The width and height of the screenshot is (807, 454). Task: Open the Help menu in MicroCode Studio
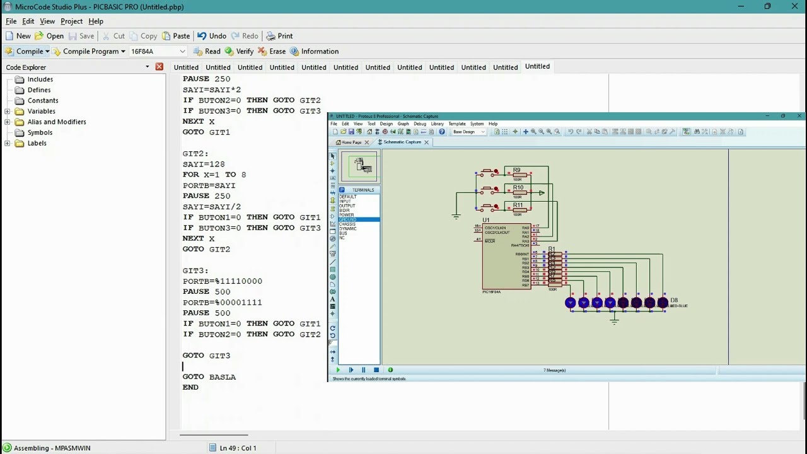coord(96,21)
